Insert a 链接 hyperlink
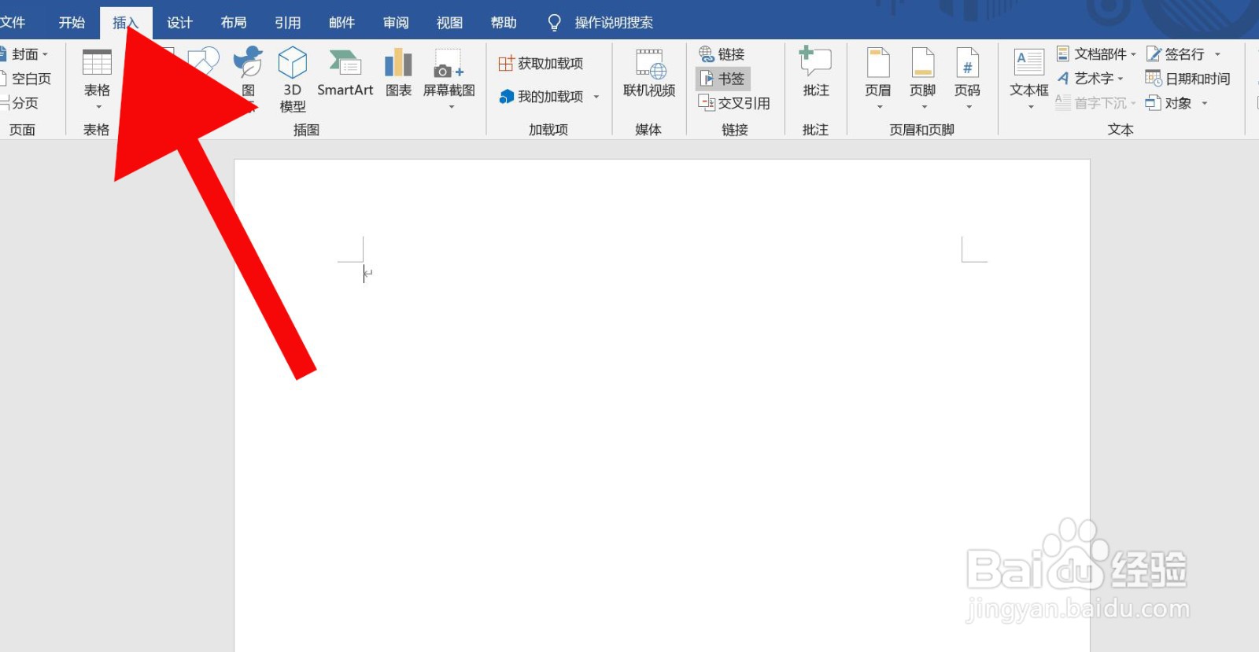Image resolution: width=1259 pixels, height=652 pixels. [722, 54]
